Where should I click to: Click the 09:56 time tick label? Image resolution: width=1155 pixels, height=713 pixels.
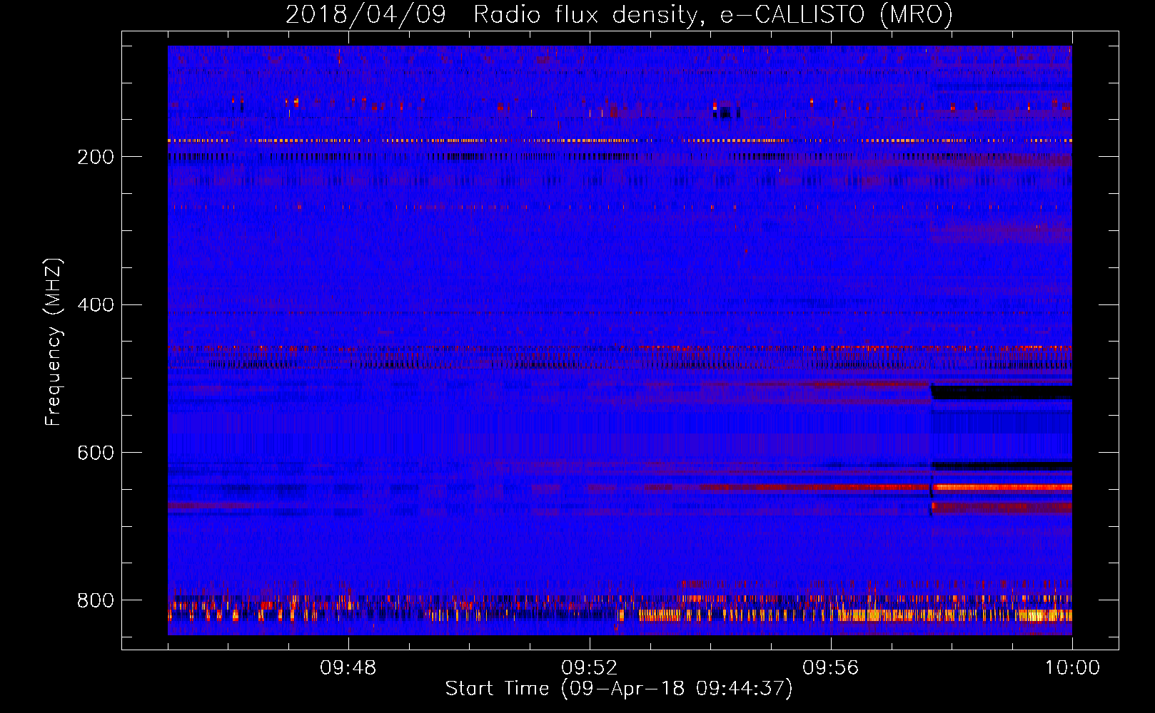830,668
